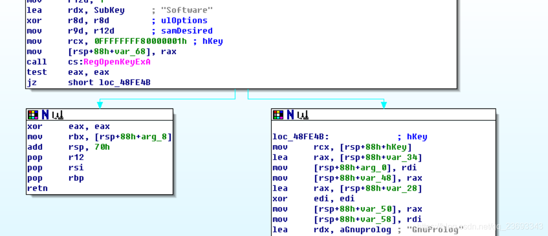This screenshot has height=236, width=548.
Task: Click the loc_48FE4B: label in the right node
Action: 301,137
